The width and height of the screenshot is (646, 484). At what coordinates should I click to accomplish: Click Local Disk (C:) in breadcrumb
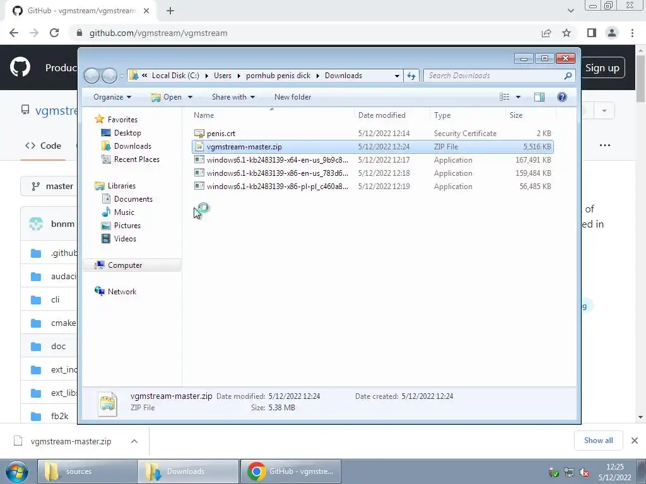coord(175,76)
